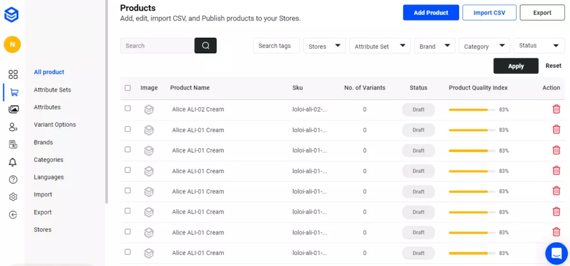Click the Alice ALI-02 Cream quality index bar
The height and width of the screenshot is (266, 570).
[472, 109]
